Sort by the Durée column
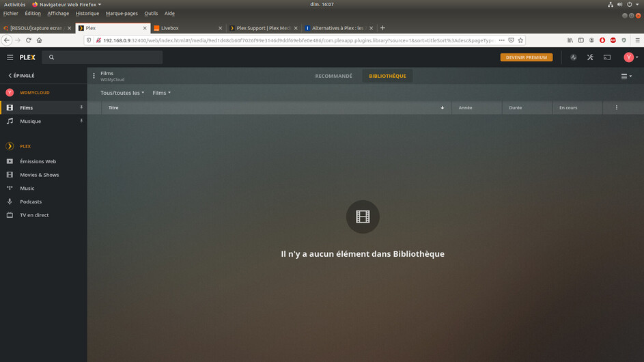This screenshot has height=362, width=644. tap(516, 108)
